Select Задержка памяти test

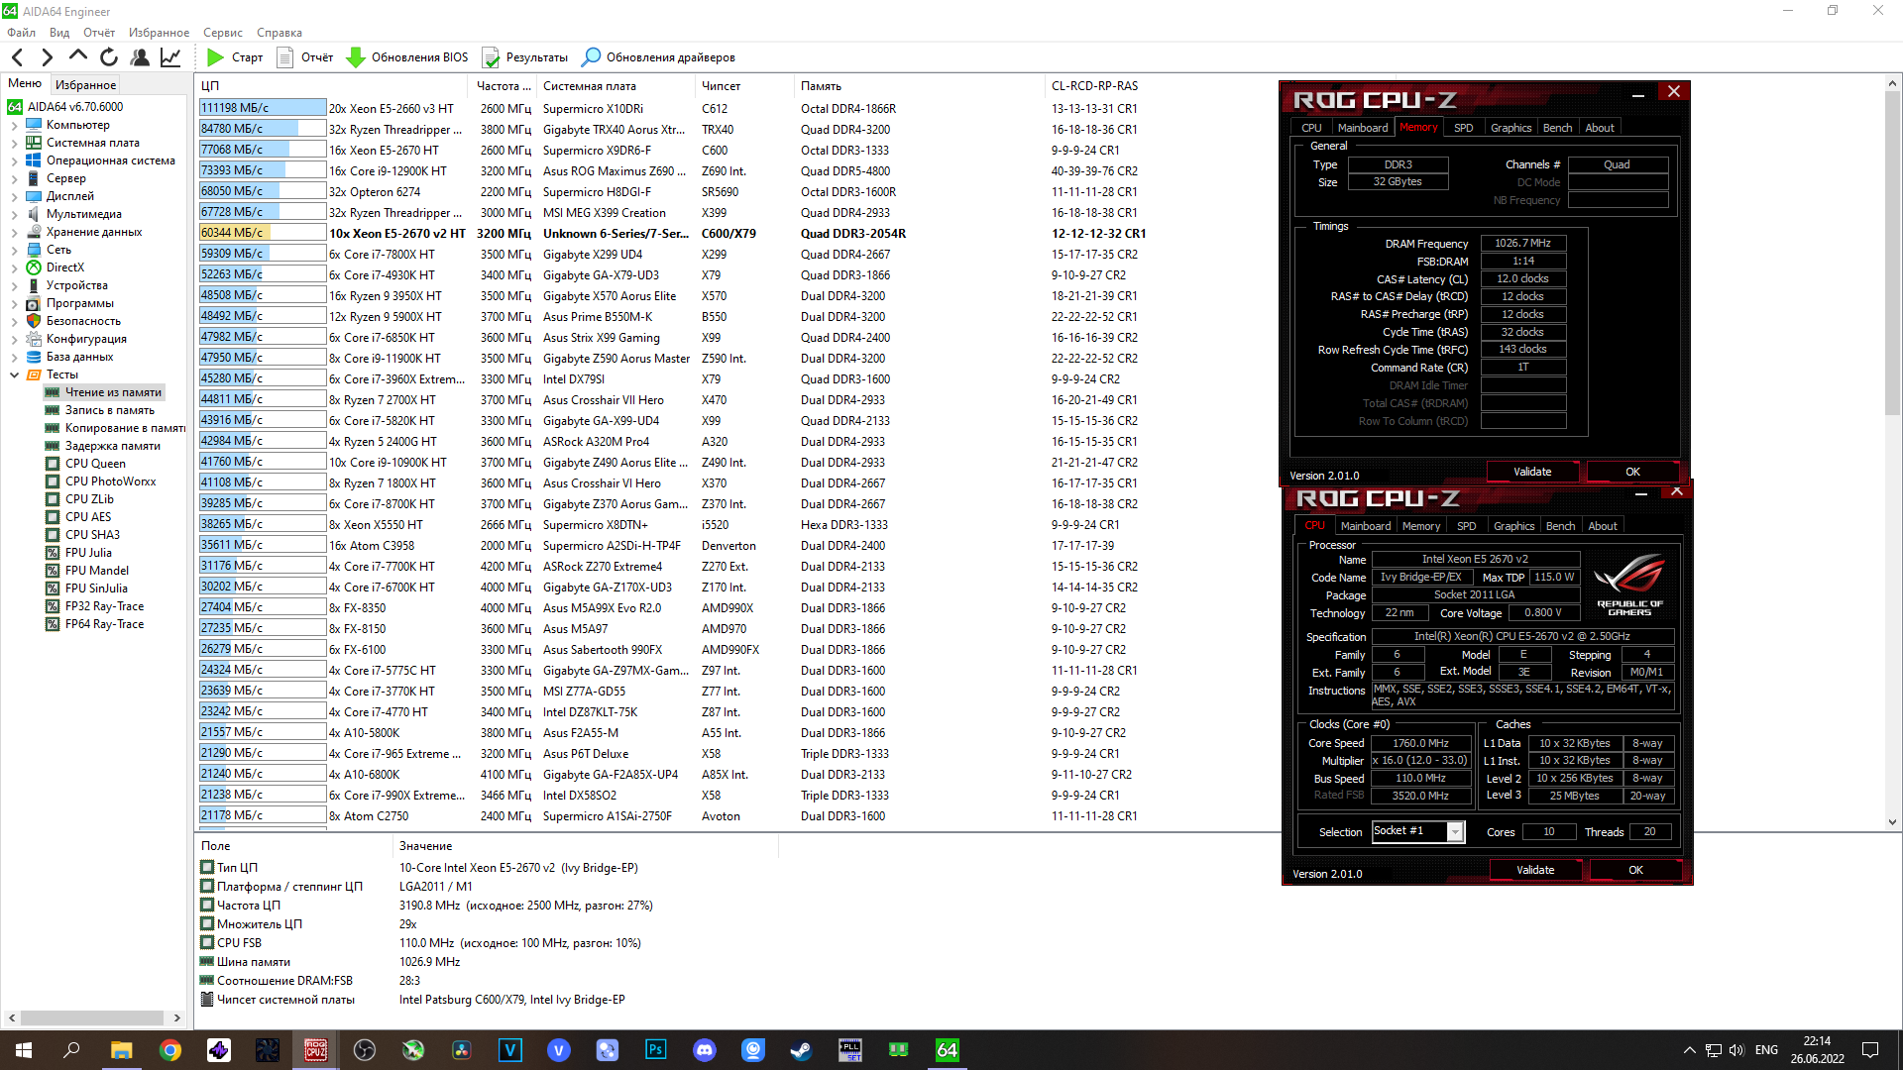(112, 446)
